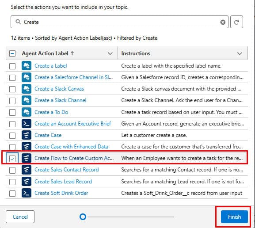Check the Create a Salesforce Channel checkbox
255x228 pixels.
12,78
